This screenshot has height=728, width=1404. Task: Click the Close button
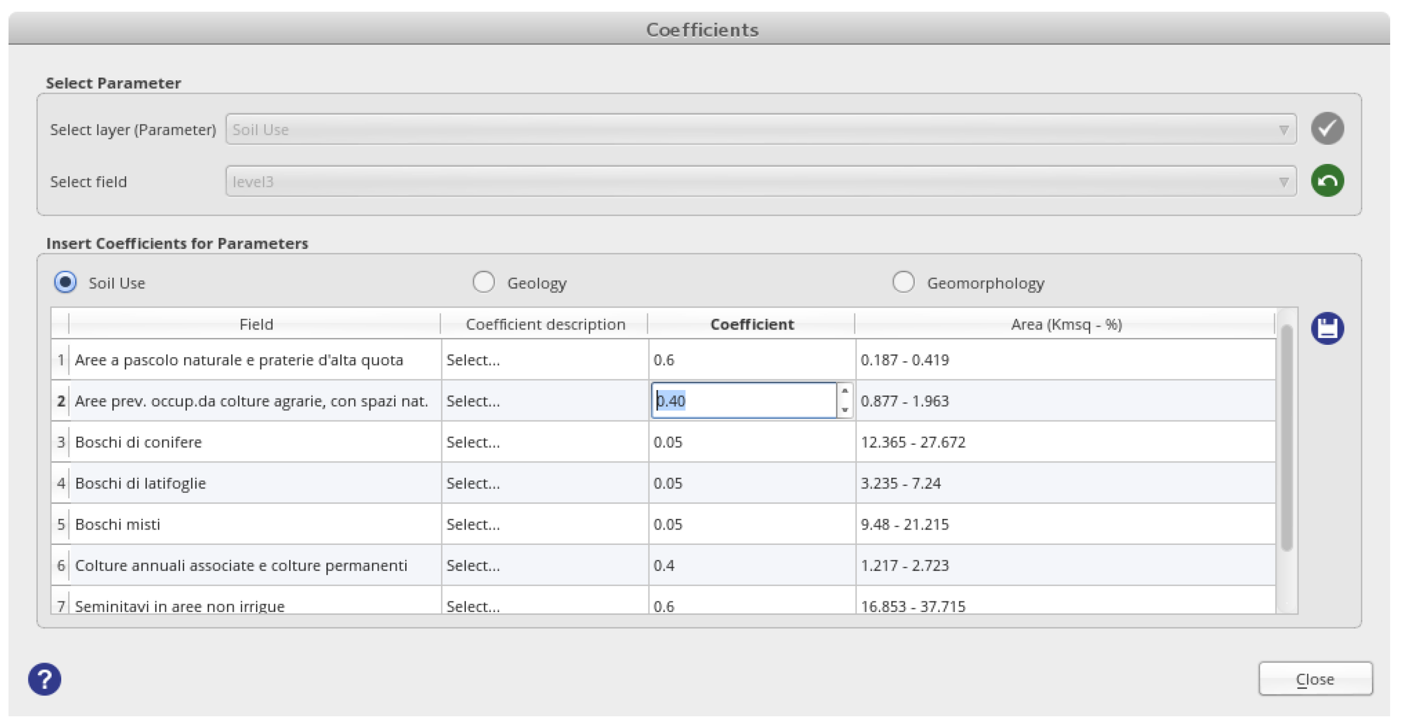(x=1315, y=679)
